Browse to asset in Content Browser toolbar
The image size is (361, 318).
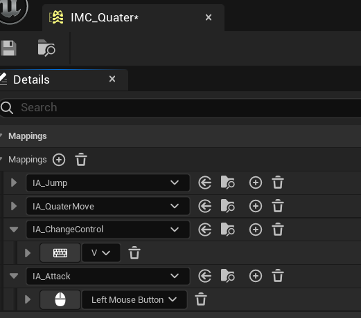46,48
